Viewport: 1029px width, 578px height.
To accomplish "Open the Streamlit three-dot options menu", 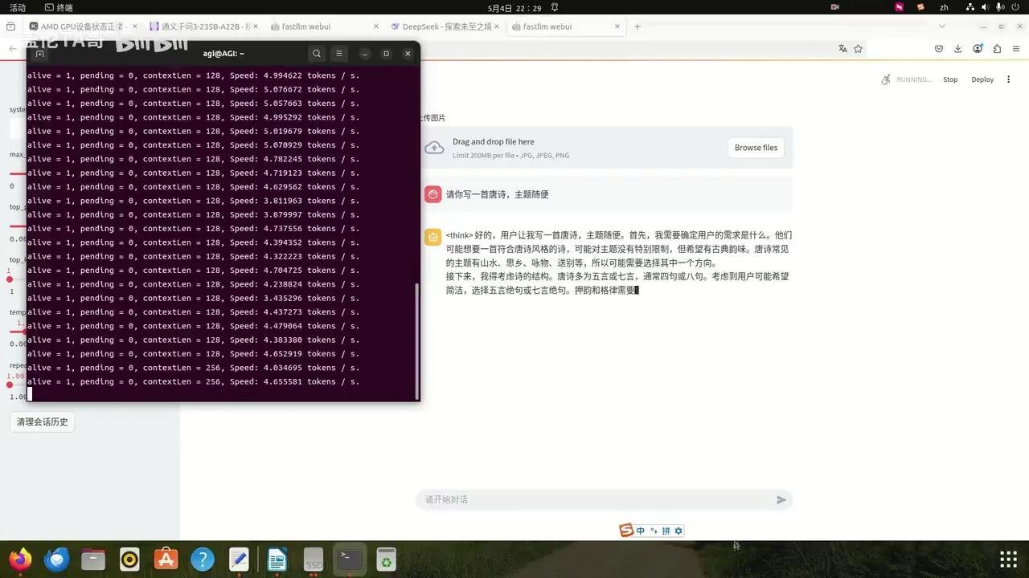I will point(1009,79).
